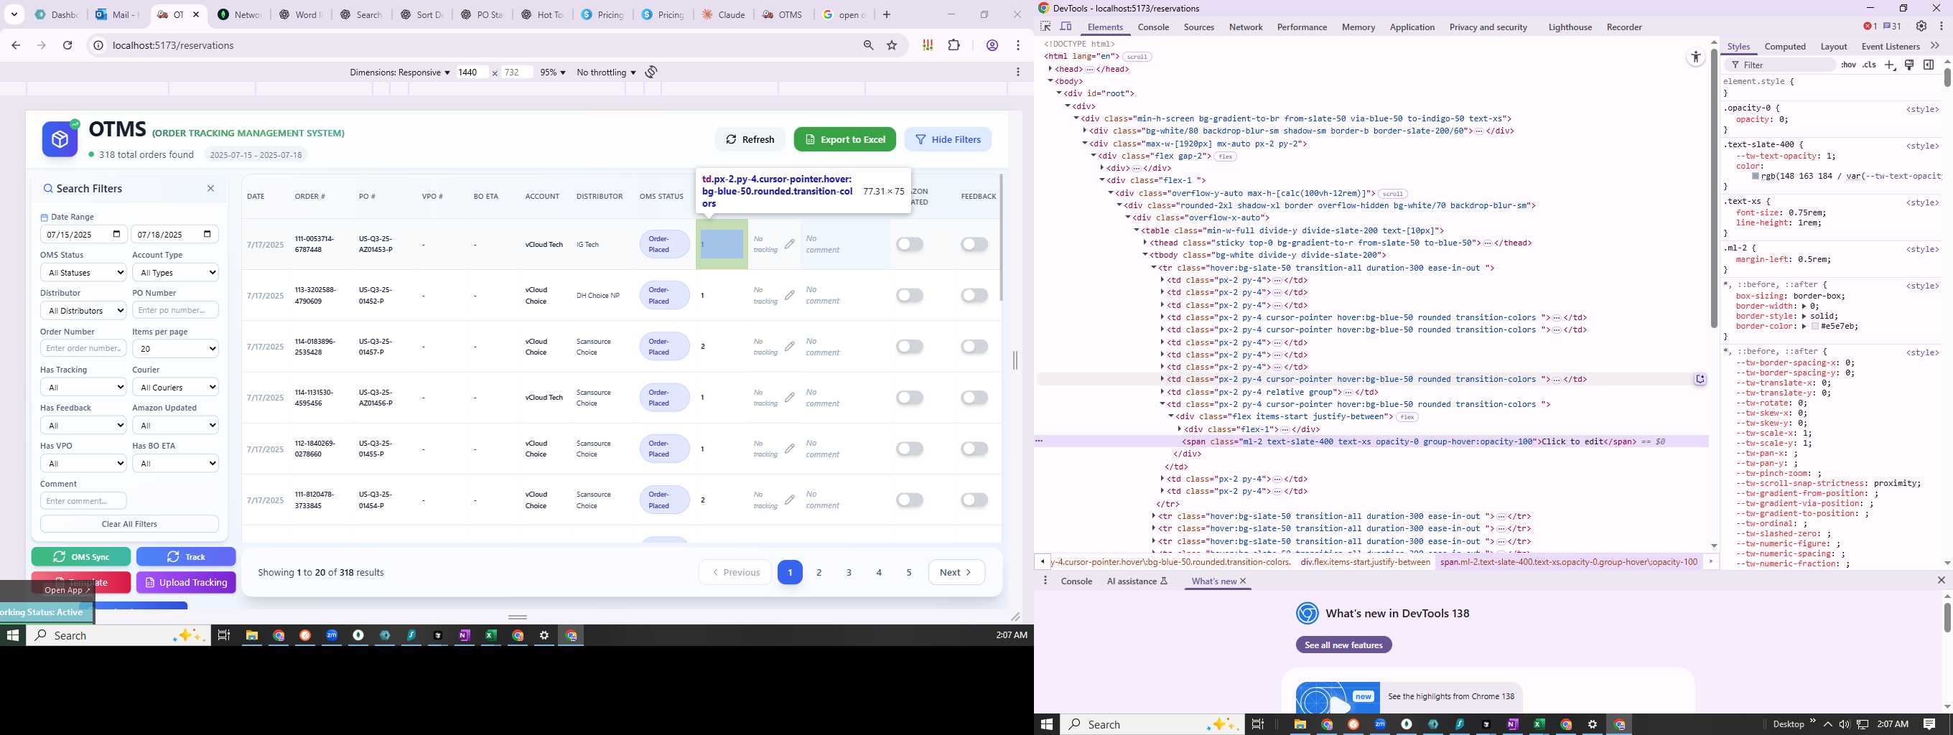Open the Items per page dropdown
Image resolution: width=1953 pixels, height=735 pixels.
pos(175,349)
